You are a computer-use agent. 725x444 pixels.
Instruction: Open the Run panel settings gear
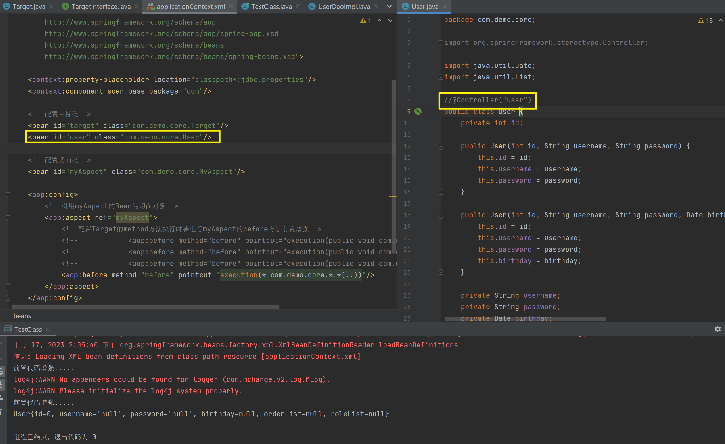tap(717, 329)
